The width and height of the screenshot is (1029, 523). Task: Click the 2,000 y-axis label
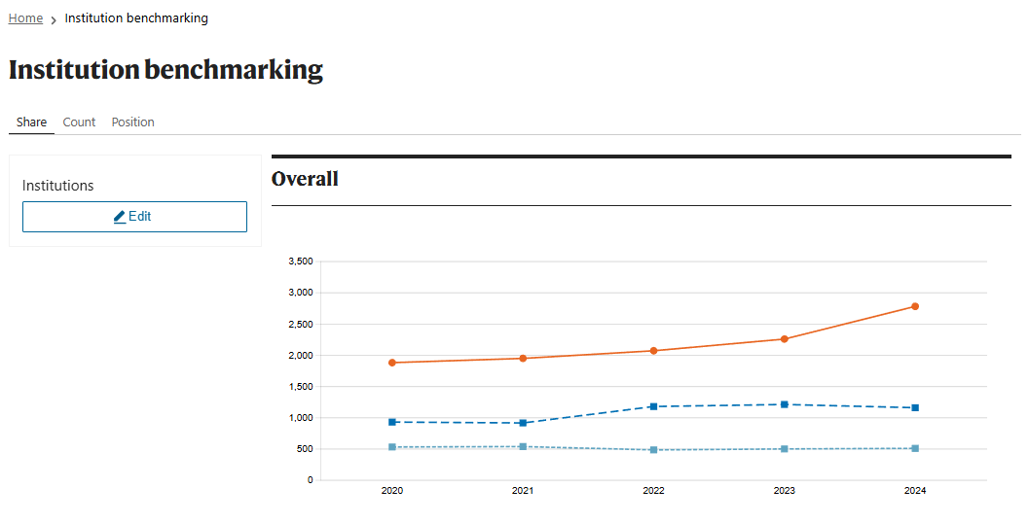tap(301, 355)
